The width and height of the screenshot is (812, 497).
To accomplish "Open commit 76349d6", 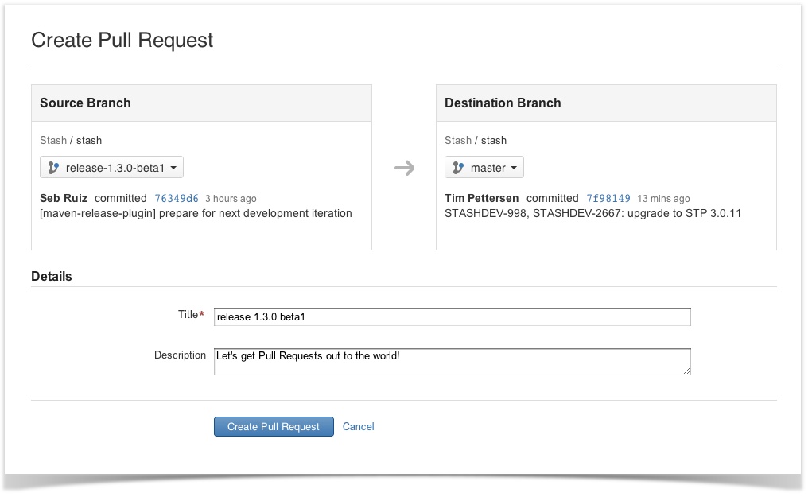I will pyautogui.click(x=177, y=198).
